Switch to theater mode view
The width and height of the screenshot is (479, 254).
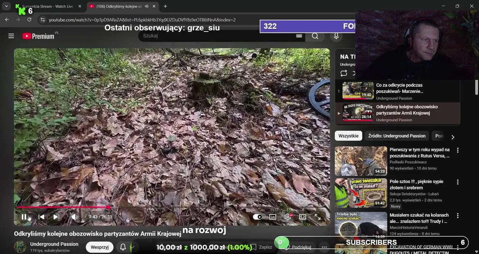pos(303,217)
